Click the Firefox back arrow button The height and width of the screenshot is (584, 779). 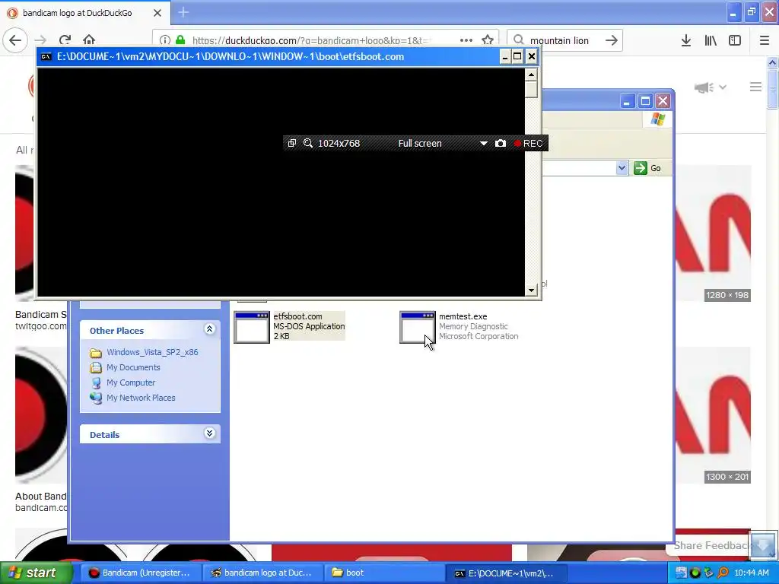[x=15, y=40]
